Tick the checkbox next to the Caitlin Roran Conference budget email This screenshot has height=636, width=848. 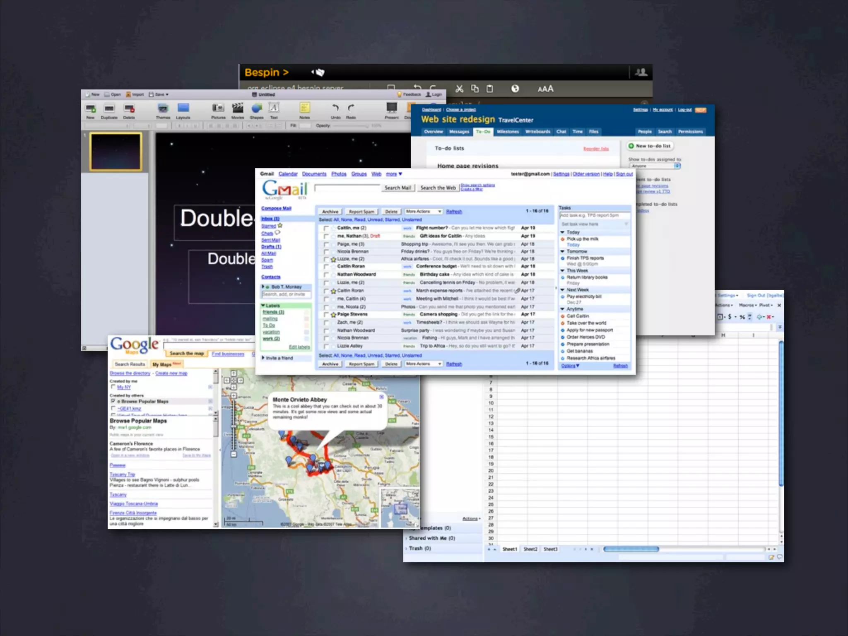326,267
